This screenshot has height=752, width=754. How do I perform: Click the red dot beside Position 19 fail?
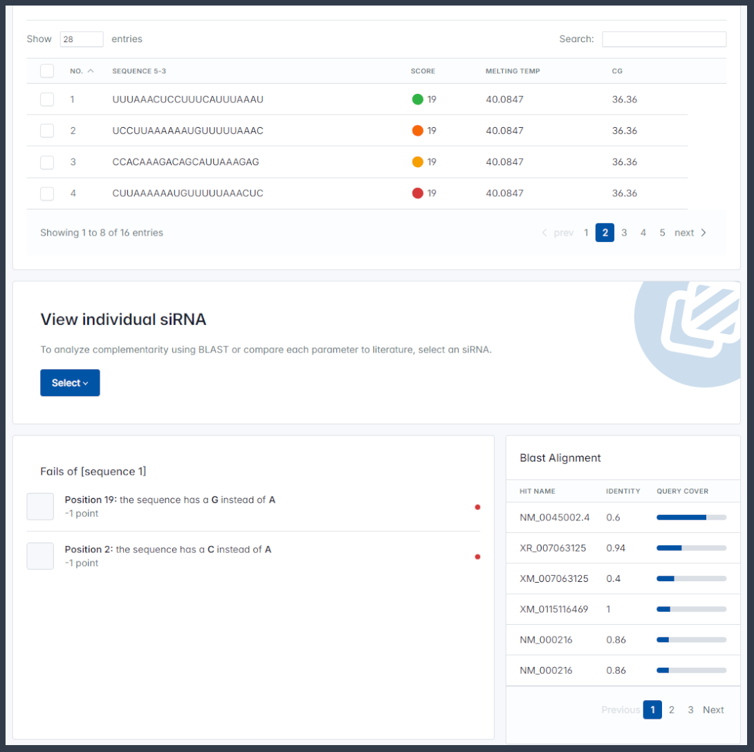(477, 507)
